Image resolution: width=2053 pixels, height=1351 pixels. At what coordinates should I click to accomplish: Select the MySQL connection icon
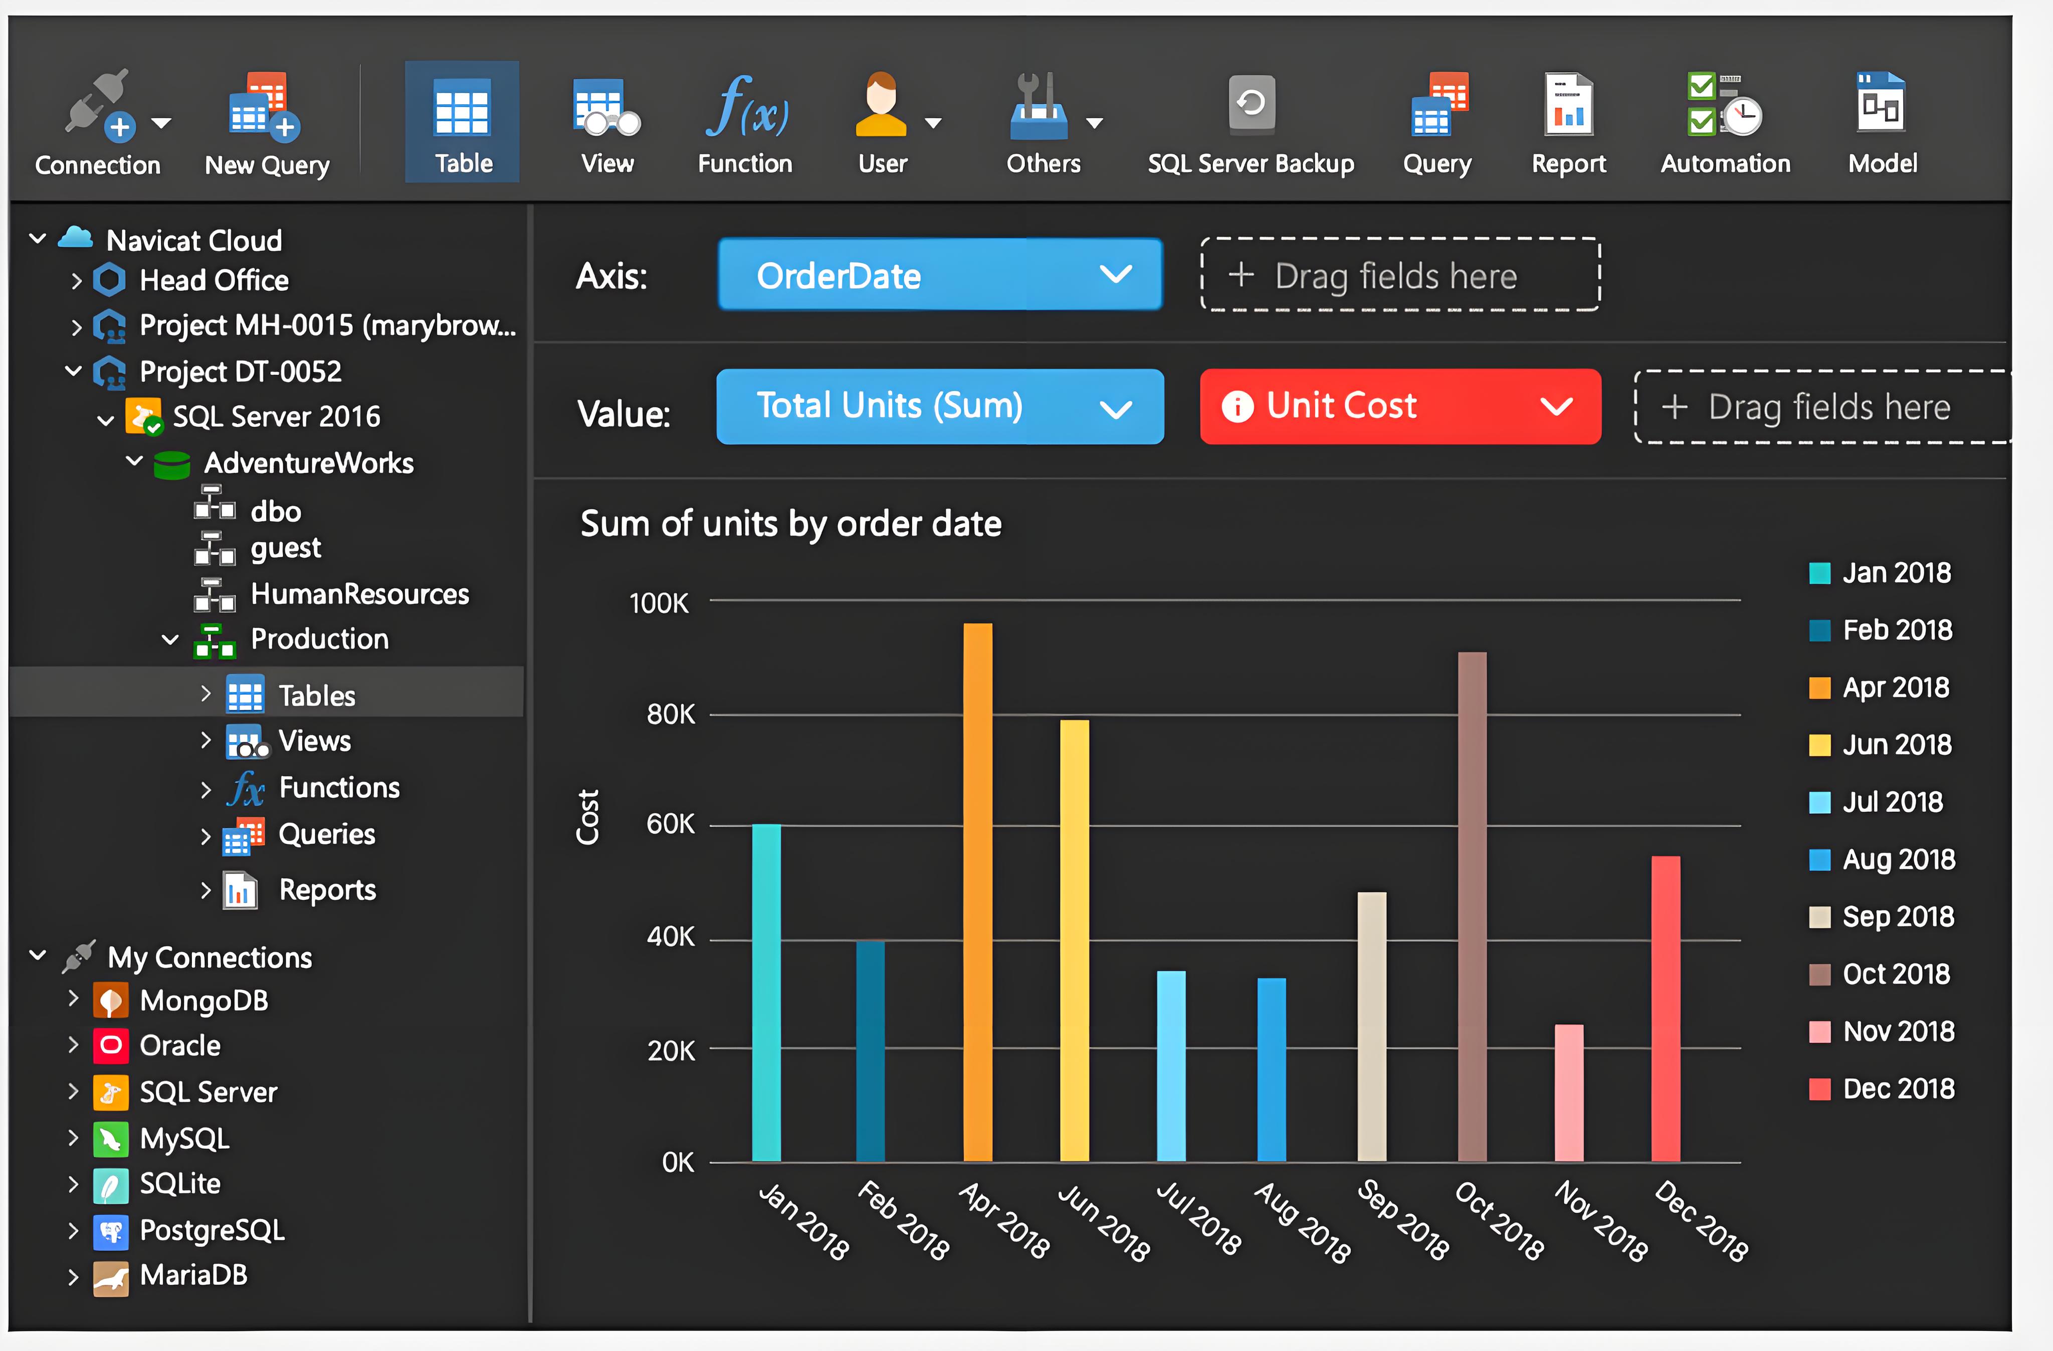coord(110,1139)
